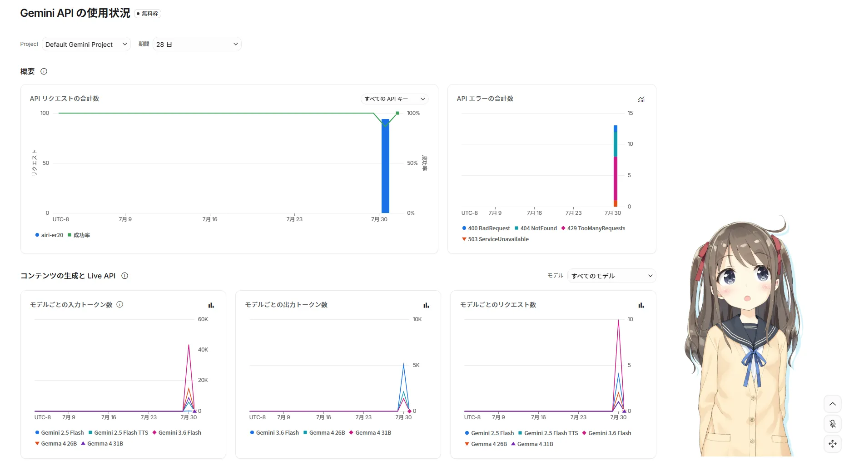Click the green success-rate end marker
The width and height of the screenshot is (859, 471).
coord(397,113)
